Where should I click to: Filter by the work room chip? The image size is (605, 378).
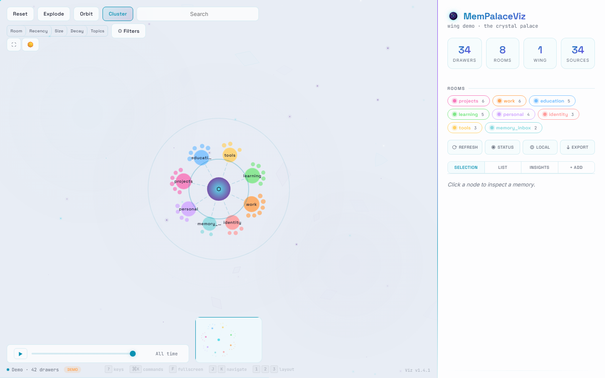coord(509,101)
